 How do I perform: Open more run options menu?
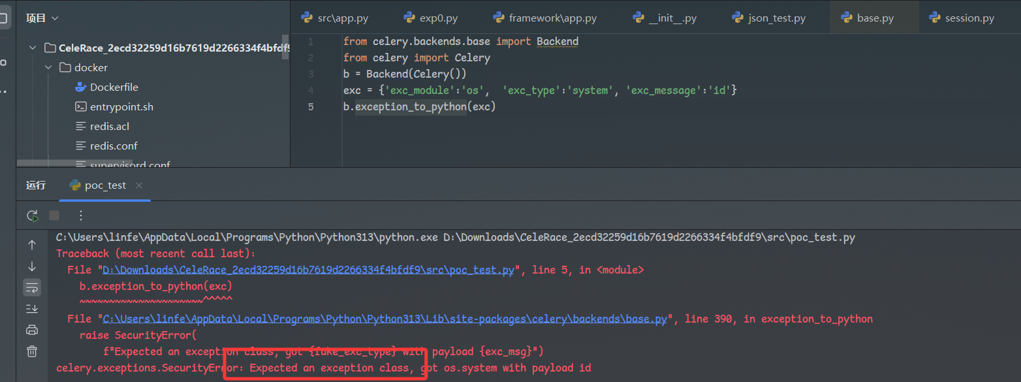click(x=81, y=215)
